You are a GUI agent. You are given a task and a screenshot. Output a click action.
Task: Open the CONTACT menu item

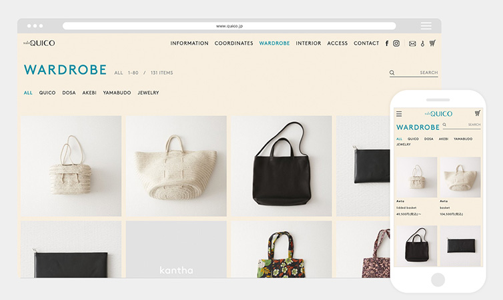click(366, 43)
